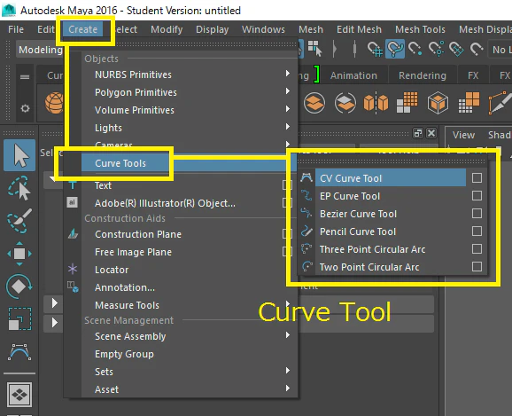Click the sphere shelf icon

[54, 103]
